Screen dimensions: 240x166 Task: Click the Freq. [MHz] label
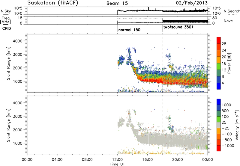pos(5,20)
